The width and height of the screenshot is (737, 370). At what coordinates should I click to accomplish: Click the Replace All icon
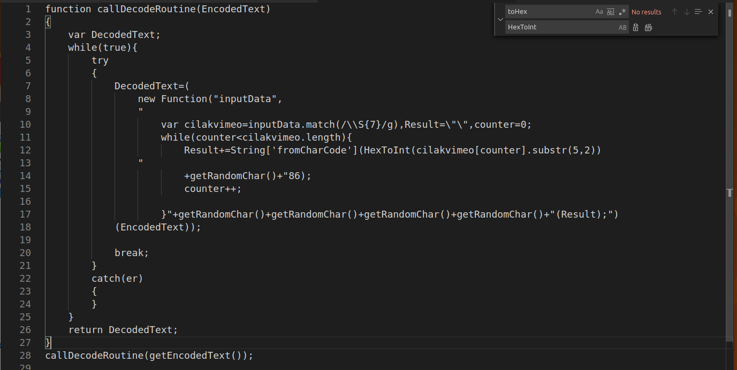[x=648, y=27]
